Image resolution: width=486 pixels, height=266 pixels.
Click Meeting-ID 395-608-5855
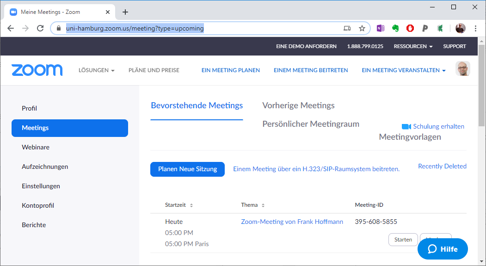point(376,222)
